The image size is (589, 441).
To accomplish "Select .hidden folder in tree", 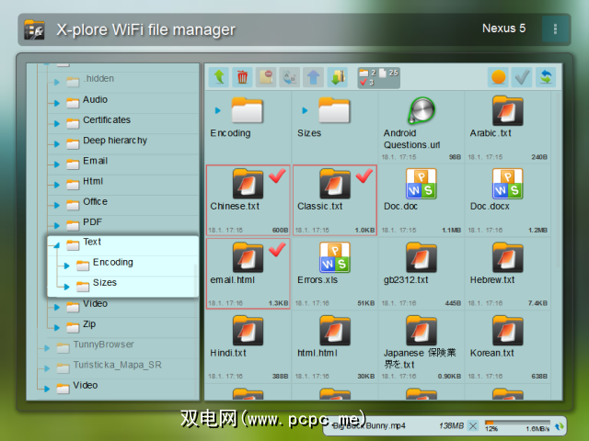I will [98, 79].
